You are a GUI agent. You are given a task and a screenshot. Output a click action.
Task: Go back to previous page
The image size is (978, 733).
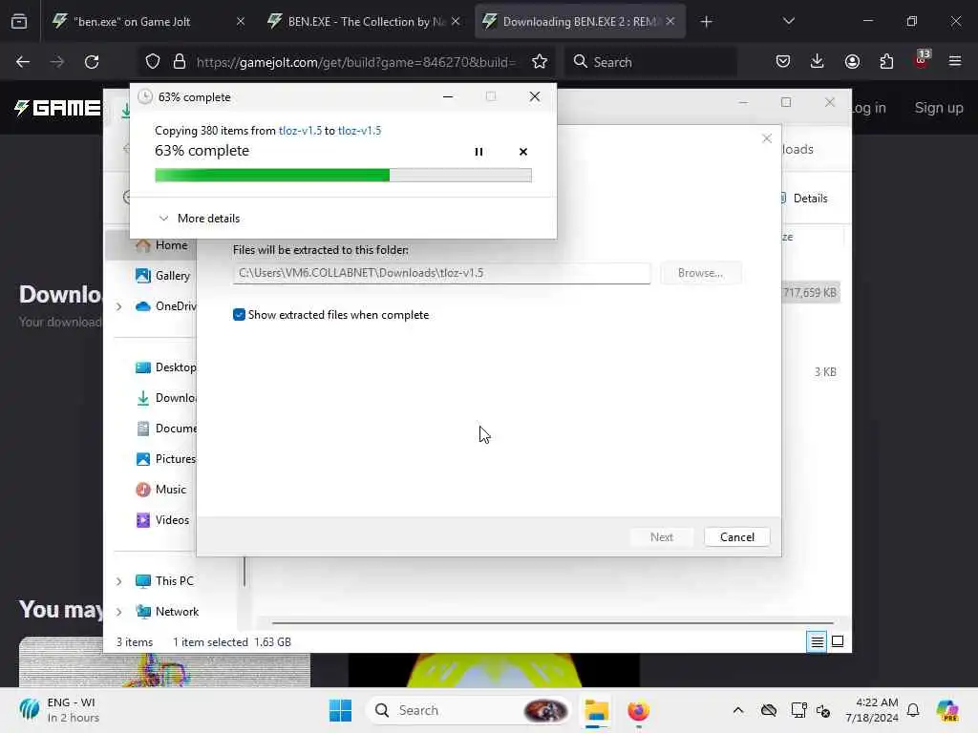(x=23, y=62)
